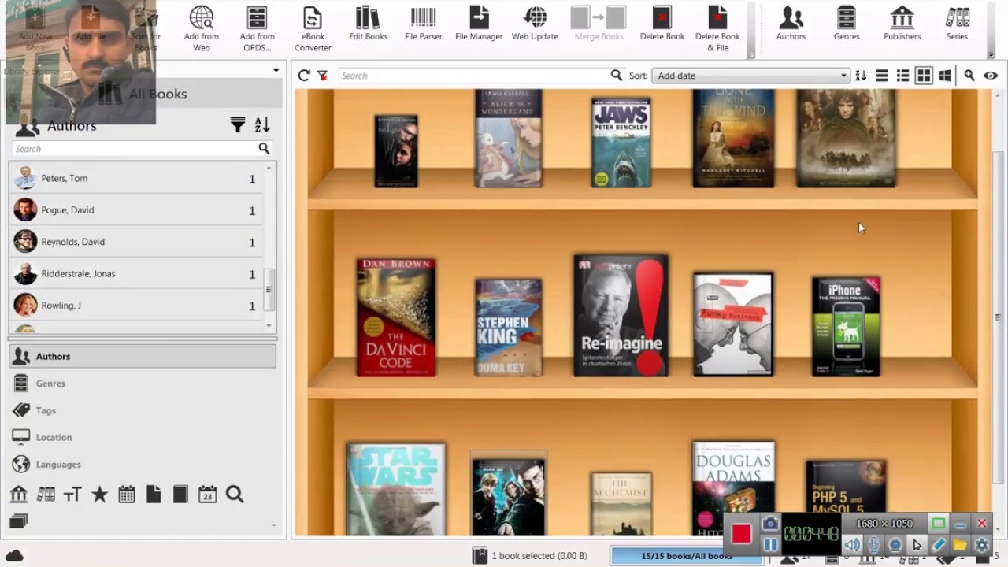
Task: Click Publishers building icon in sidebar
Action: tap(19, 494)
